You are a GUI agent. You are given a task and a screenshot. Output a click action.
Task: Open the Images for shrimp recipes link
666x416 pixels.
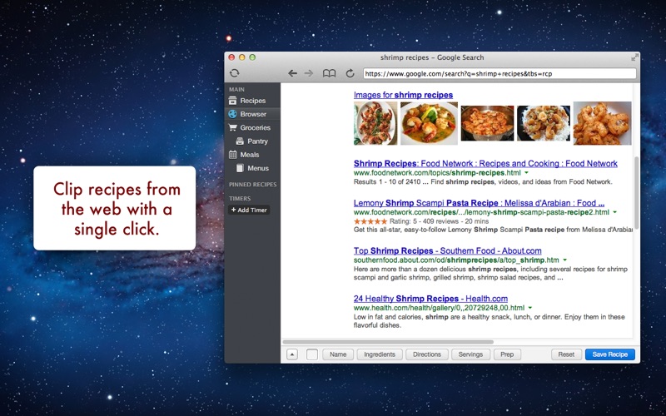click(403, 95)
